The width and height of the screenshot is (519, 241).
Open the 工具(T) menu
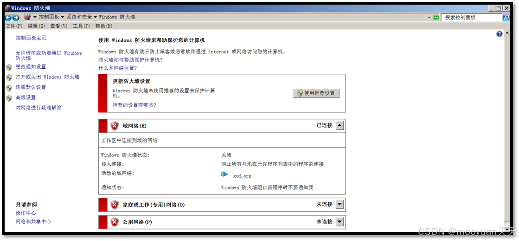click(81, 26)
